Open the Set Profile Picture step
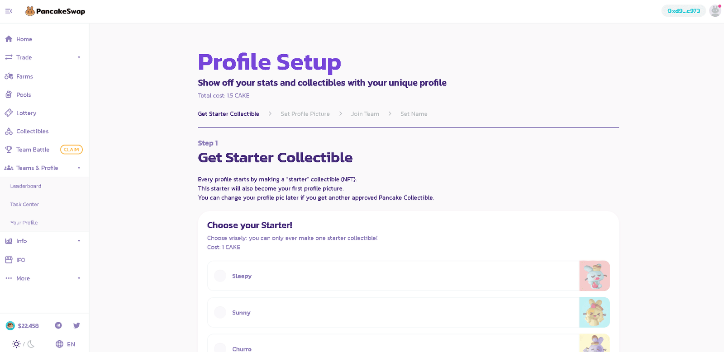Image resolution: width=724 pixels, height=352 pixels. [x=305, y=114]
